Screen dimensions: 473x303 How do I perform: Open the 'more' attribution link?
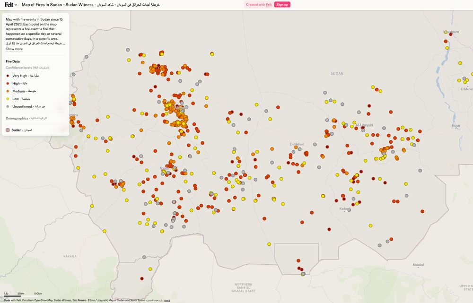pyautogui.click(x=167, y=300)
